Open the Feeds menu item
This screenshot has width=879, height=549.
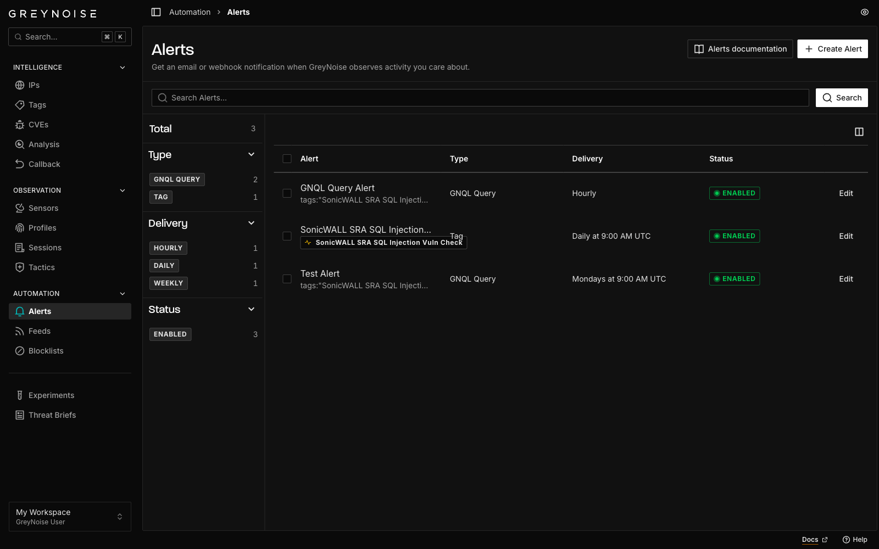tap(70, 331)
